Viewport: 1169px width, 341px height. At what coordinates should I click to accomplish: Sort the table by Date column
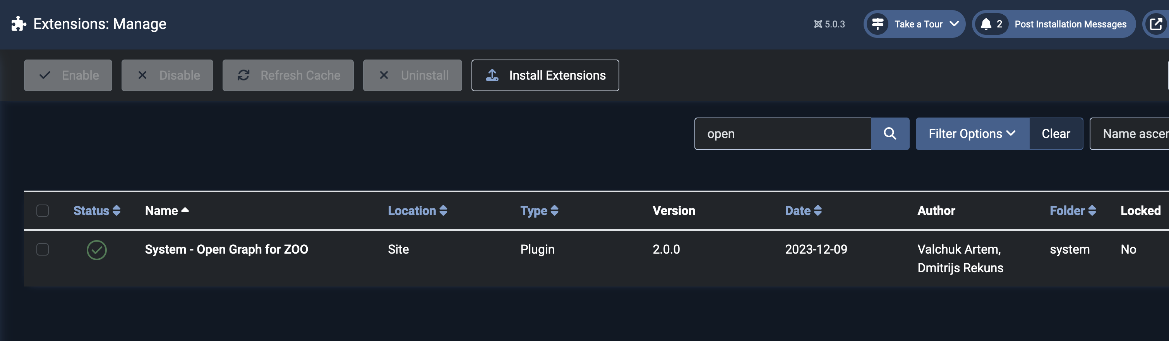(803, 211)
